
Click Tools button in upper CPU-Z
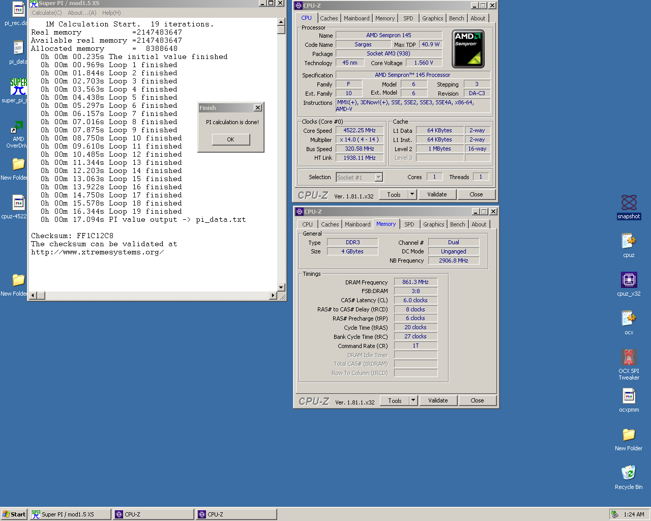(394, 194)
